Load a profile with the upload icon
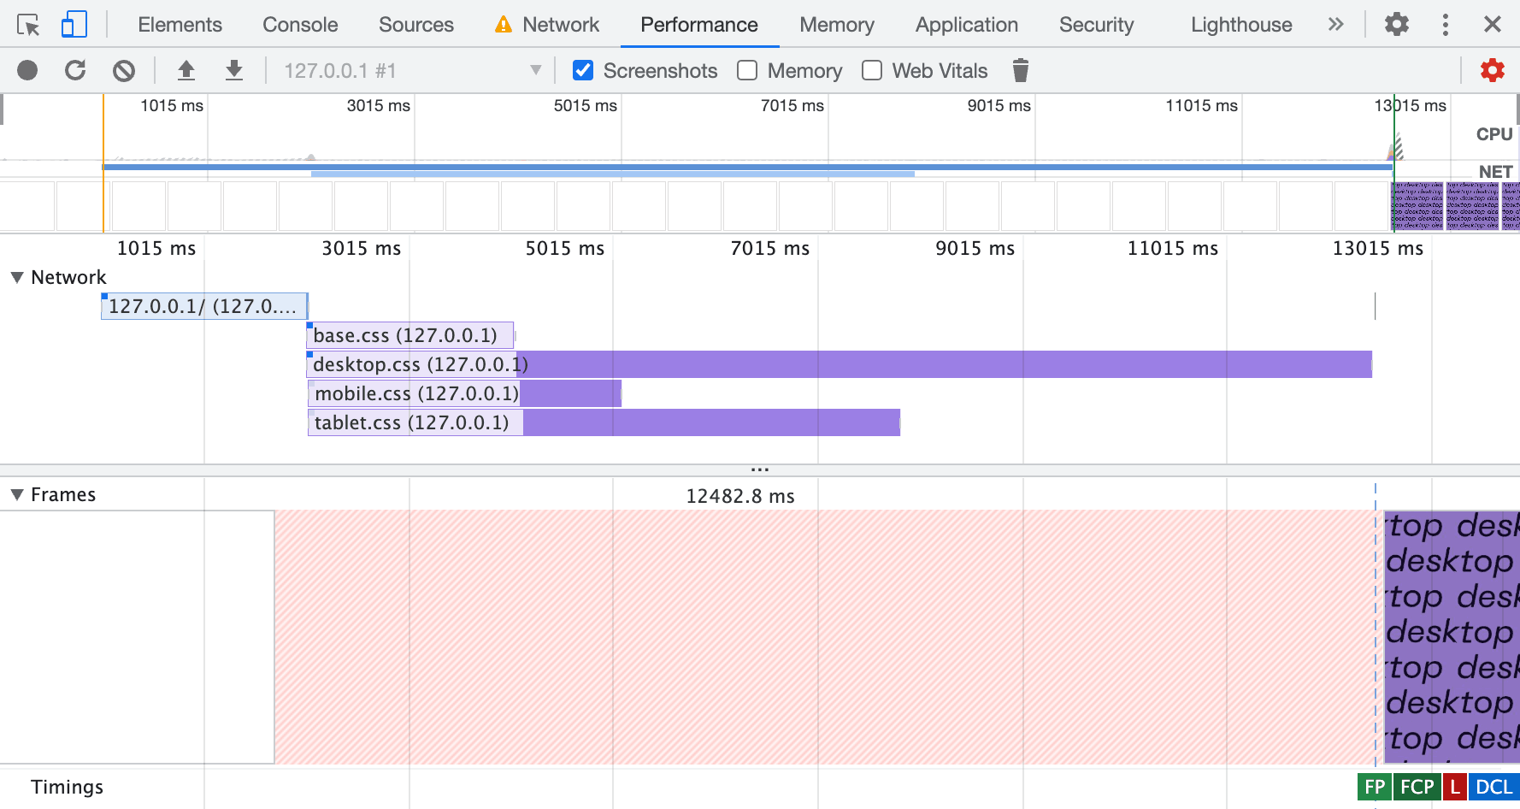This screenshot has width=1520, height=809. tap(186, 70)
